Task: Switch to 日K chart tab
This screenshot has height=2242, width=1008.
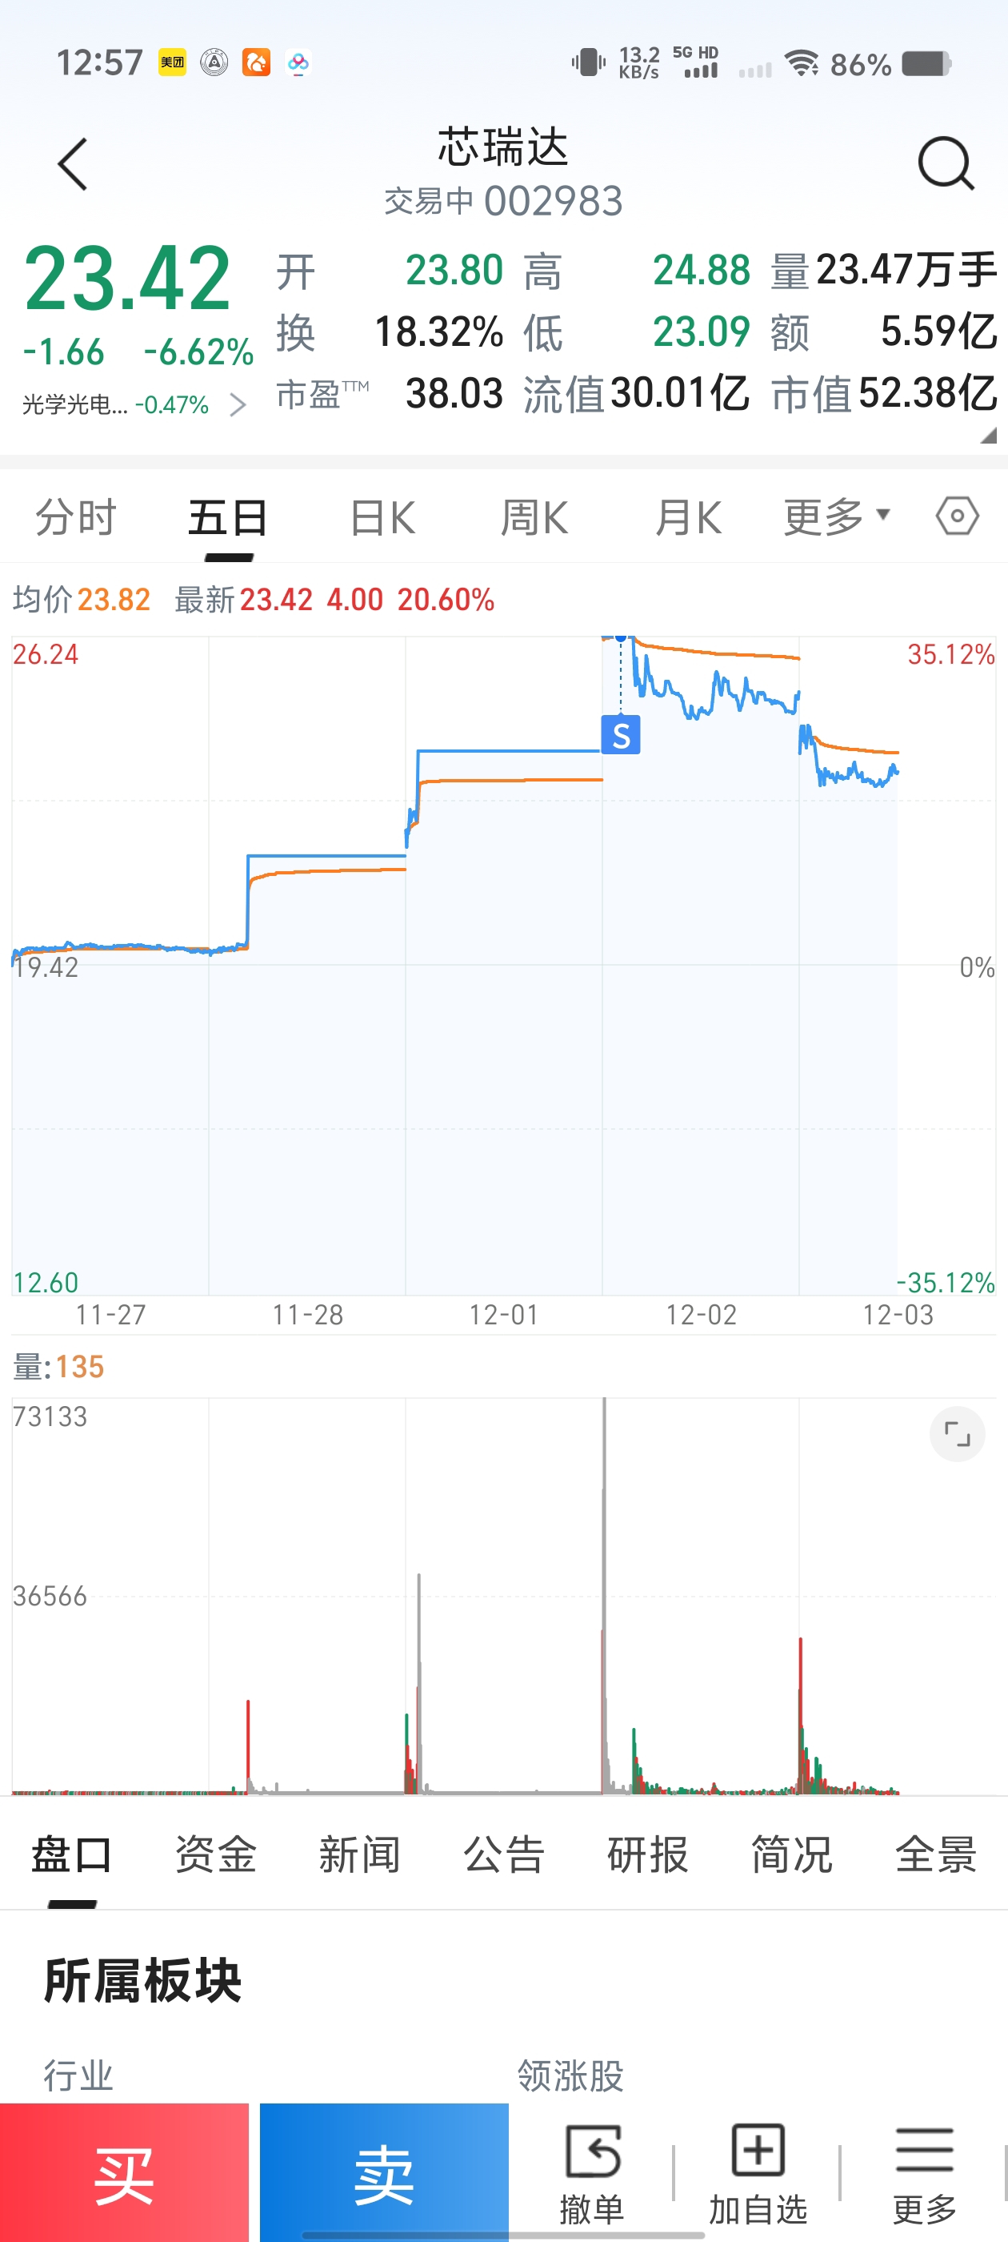Action: [382, 518]
